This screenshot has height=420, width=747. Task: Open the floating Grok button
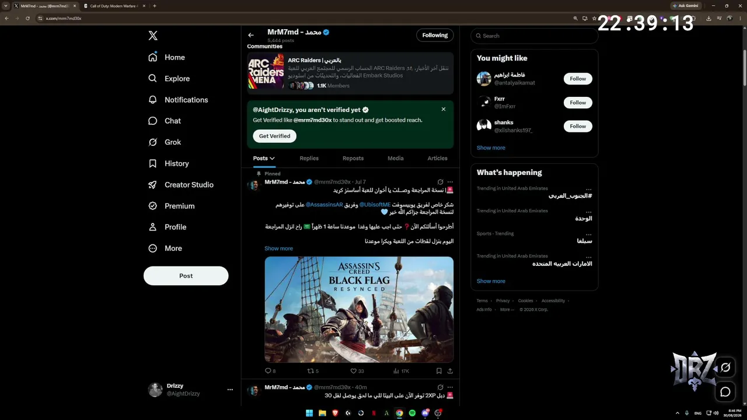pos(725,367)
